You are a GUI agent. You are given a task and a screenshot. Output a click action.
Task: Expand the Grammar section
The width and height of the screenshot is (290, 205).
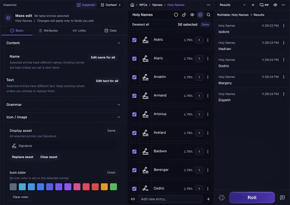click(119, 105)
